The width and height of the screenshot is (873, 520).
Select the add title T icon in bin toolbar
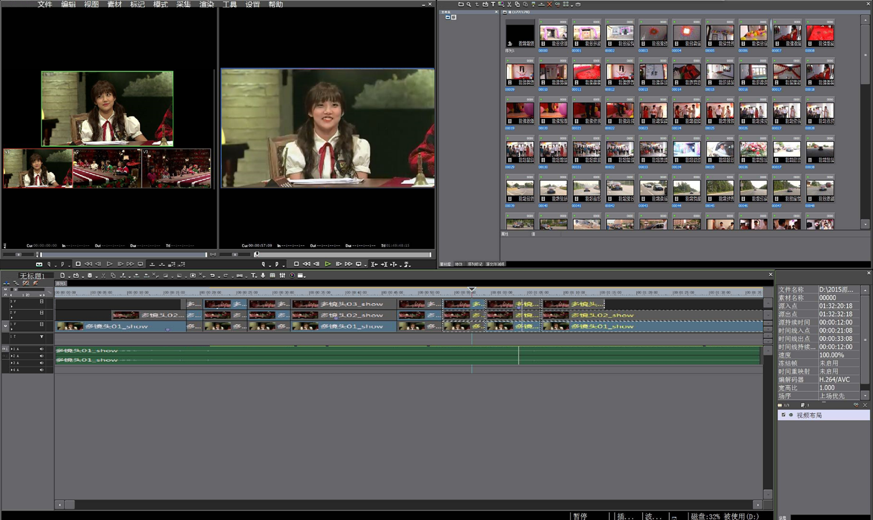(x=493, y=4)
